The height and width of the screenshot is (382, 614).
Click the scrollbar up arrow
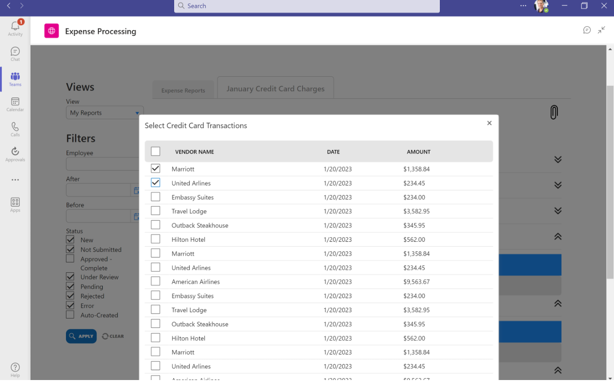tap(610, 49)
